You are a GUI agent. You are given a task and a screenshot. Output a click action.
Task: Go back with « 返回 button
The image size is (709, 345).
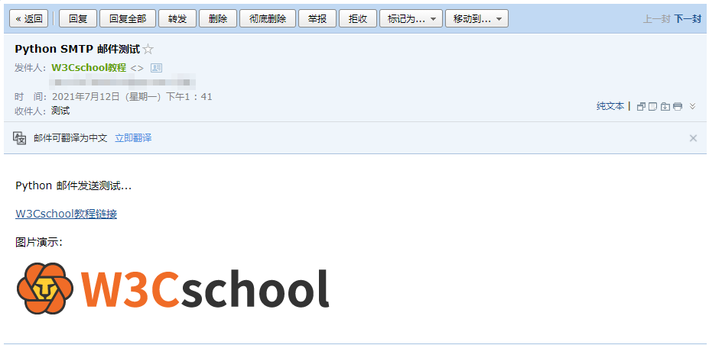(x=29, y=18)
